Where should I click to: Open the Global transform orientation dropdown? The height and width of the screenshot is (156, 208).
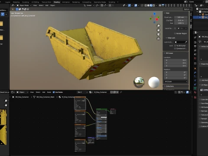point(89,6)
